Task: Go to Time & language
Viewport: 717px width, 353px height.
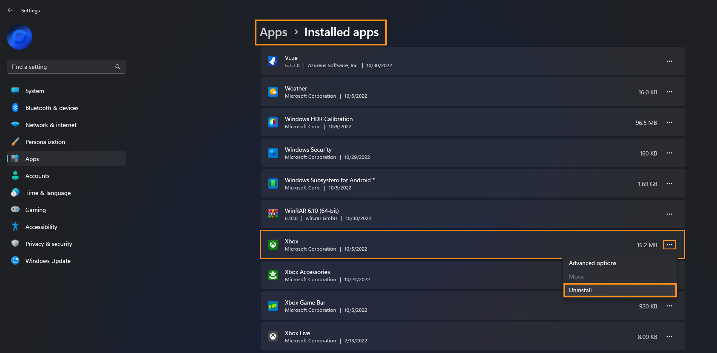Action: click(66, 193)
